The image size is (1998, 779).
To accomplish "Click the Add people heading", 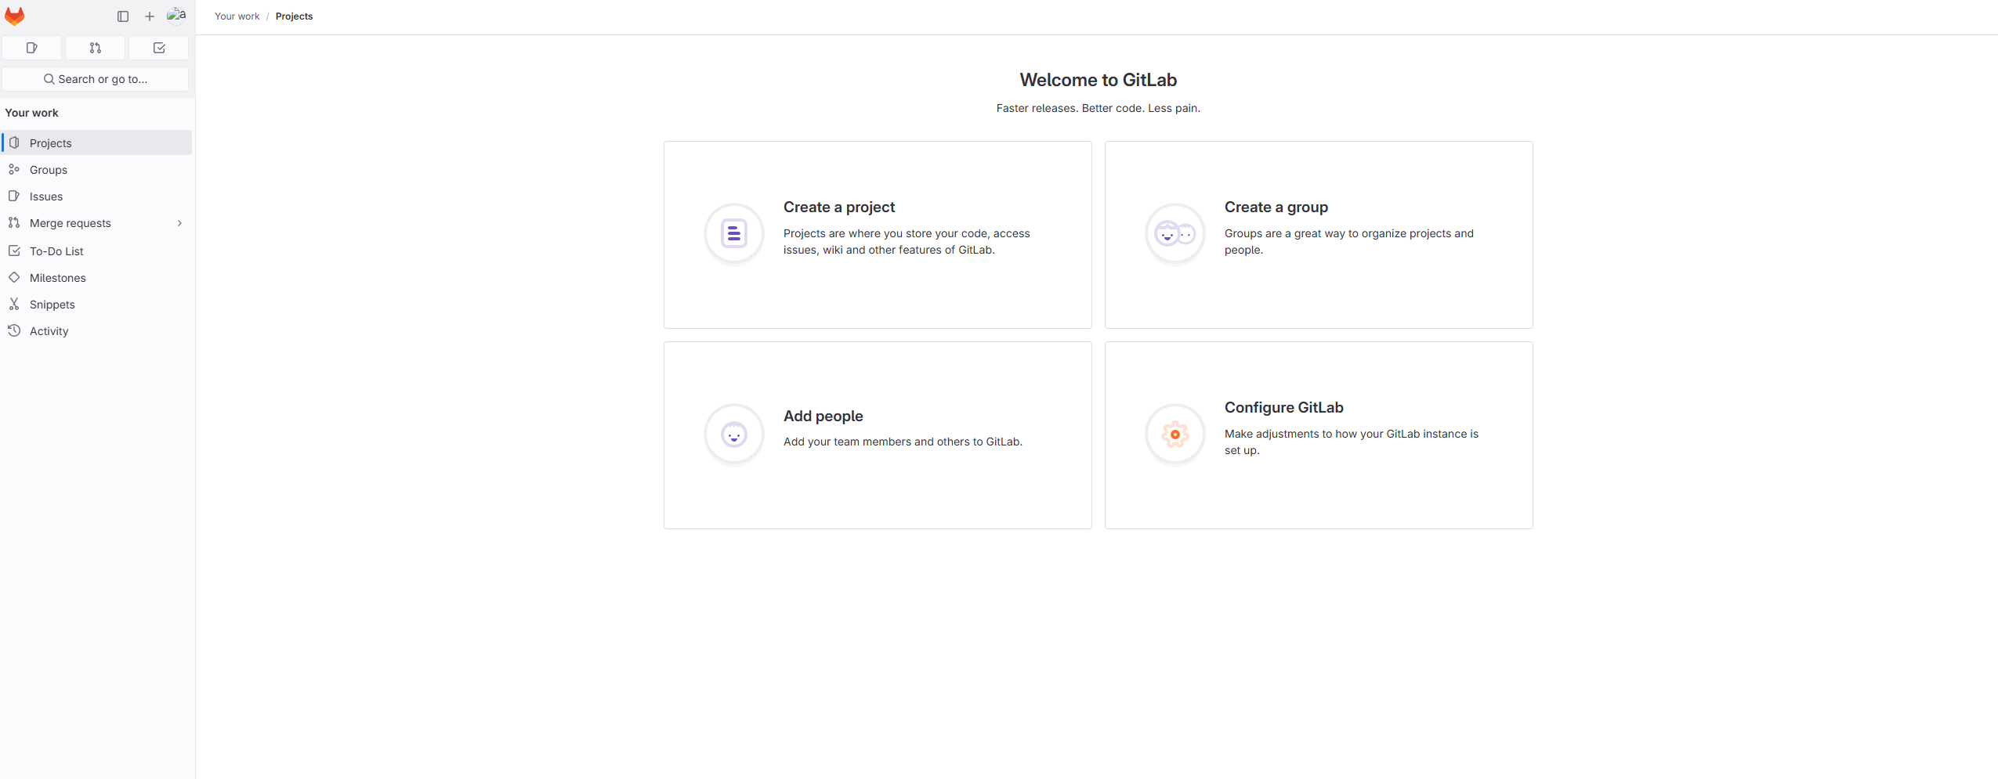I will click(x=823, y=416).
